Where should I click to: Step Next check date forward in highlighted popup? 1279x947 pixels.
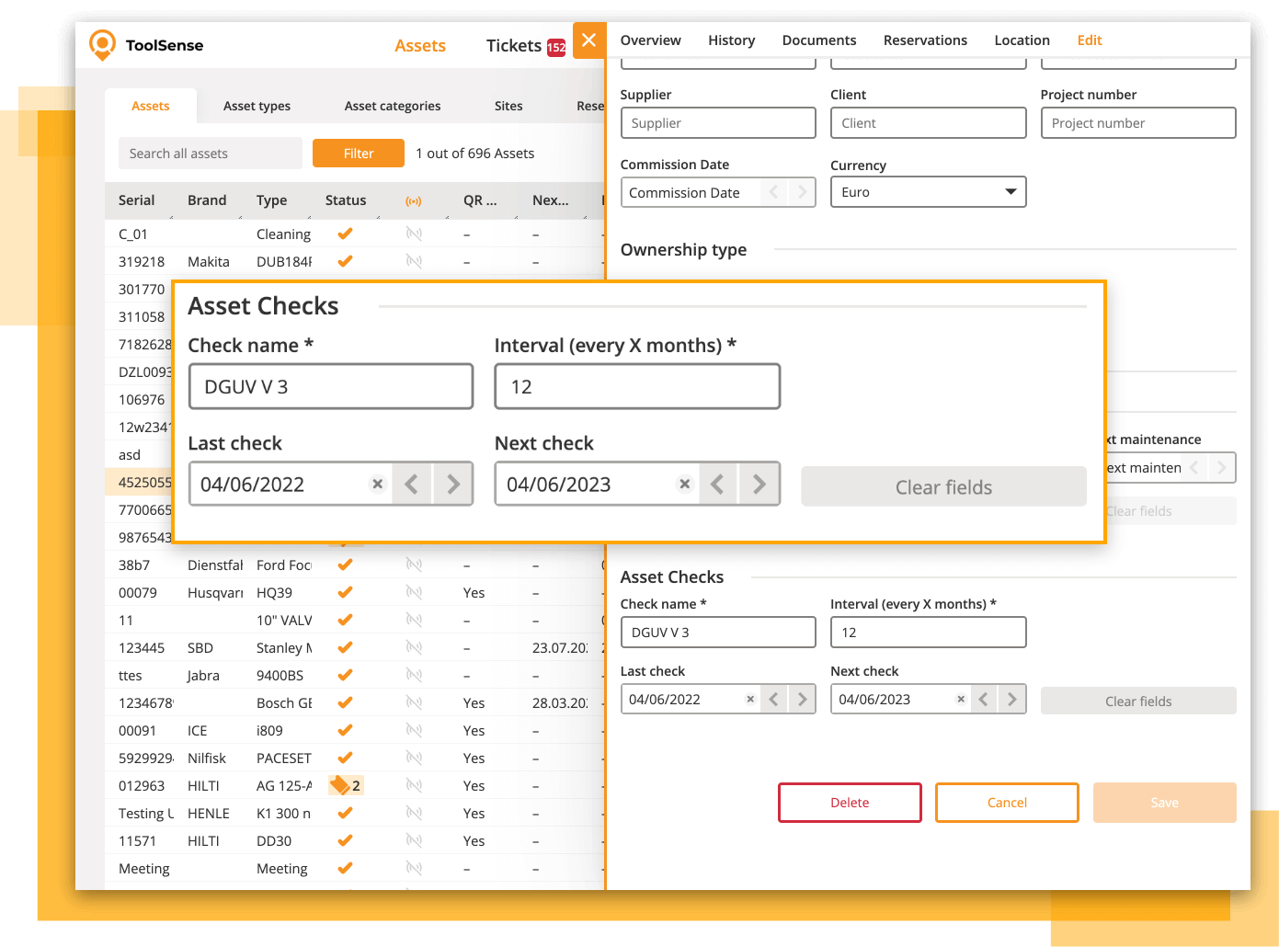pyautogui.click(x=759, y=485)
